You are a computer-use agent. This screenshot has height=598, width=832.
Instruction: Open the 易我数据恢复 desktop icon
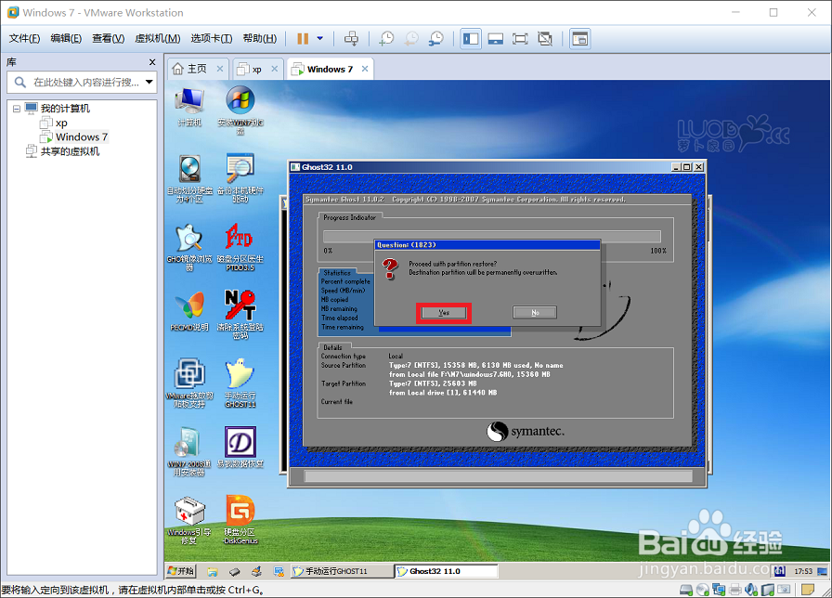[x=240, y=448]
